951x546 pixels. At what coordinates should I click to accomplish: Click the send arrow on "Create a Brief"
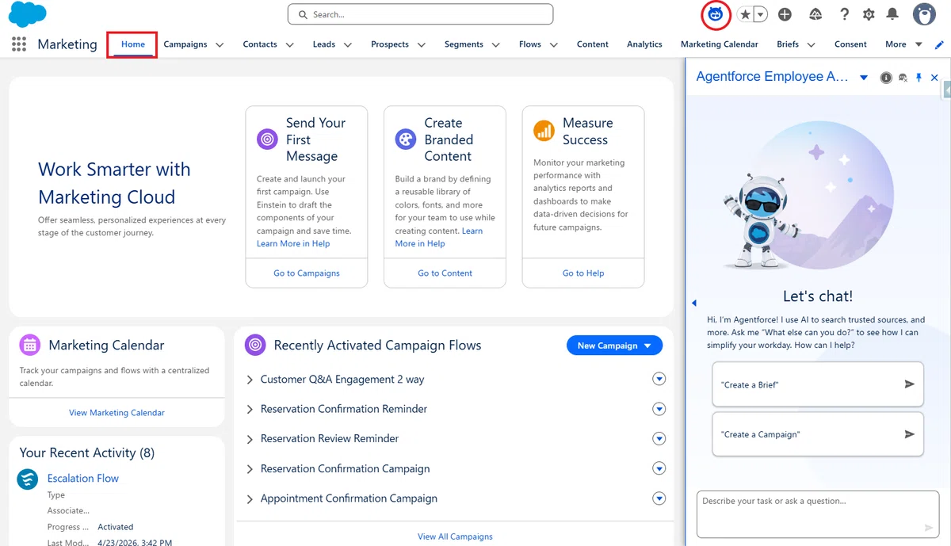click(x=909, y=384)
